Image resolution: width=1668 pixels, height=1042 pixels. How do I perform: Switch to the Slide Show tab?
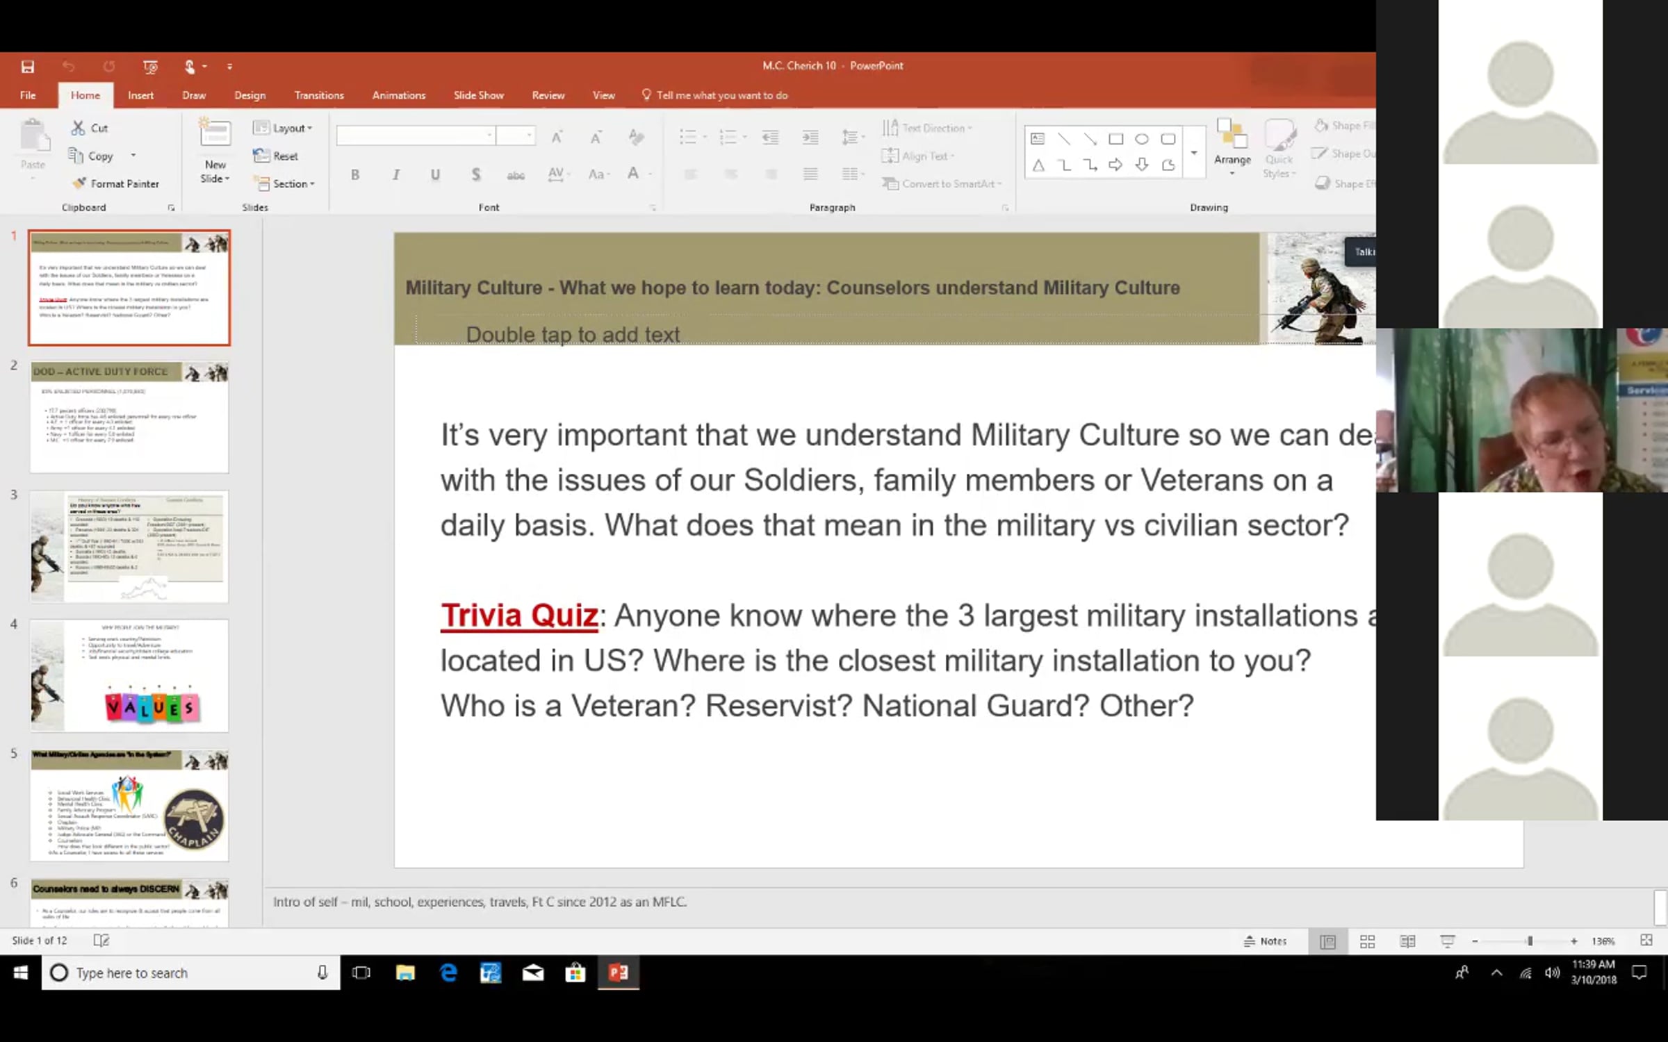click(478, 95)
